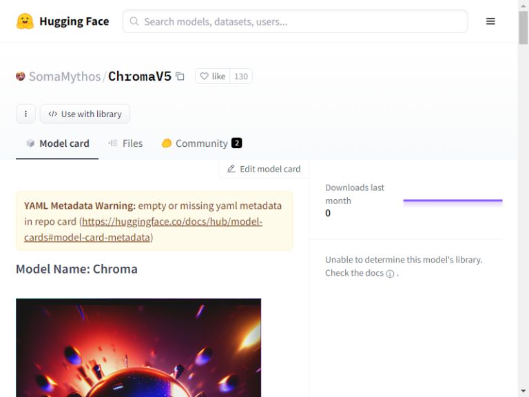Image resolution: width=529 pixels, height=397 pixels.
Task: Open the three-dot more options menu
Action: (x=25, y=114)
